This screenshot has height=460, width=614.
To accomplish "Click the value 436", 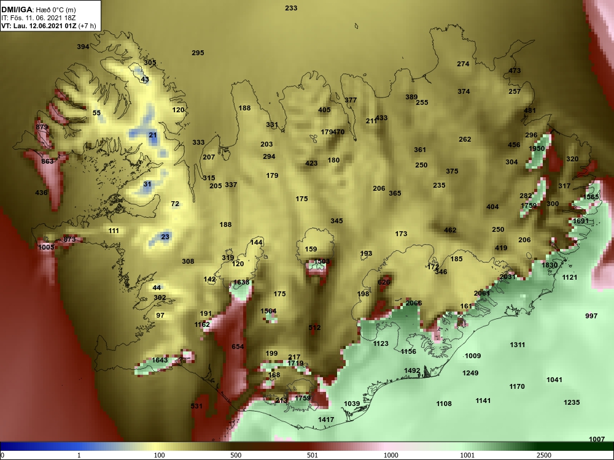I will click(x=41, y=193).
